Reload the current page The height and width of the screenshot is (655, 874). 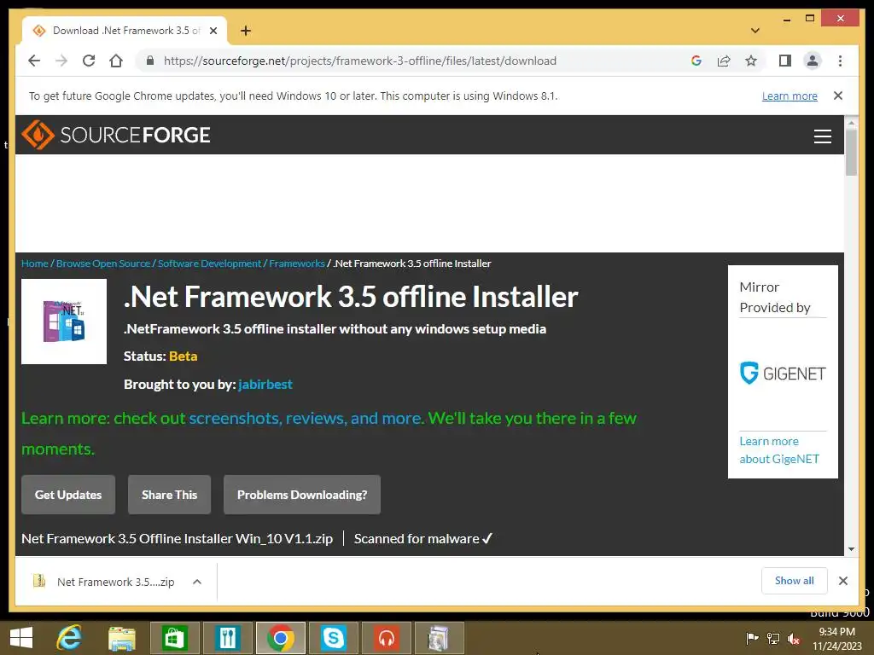click(x=89, y=61)
